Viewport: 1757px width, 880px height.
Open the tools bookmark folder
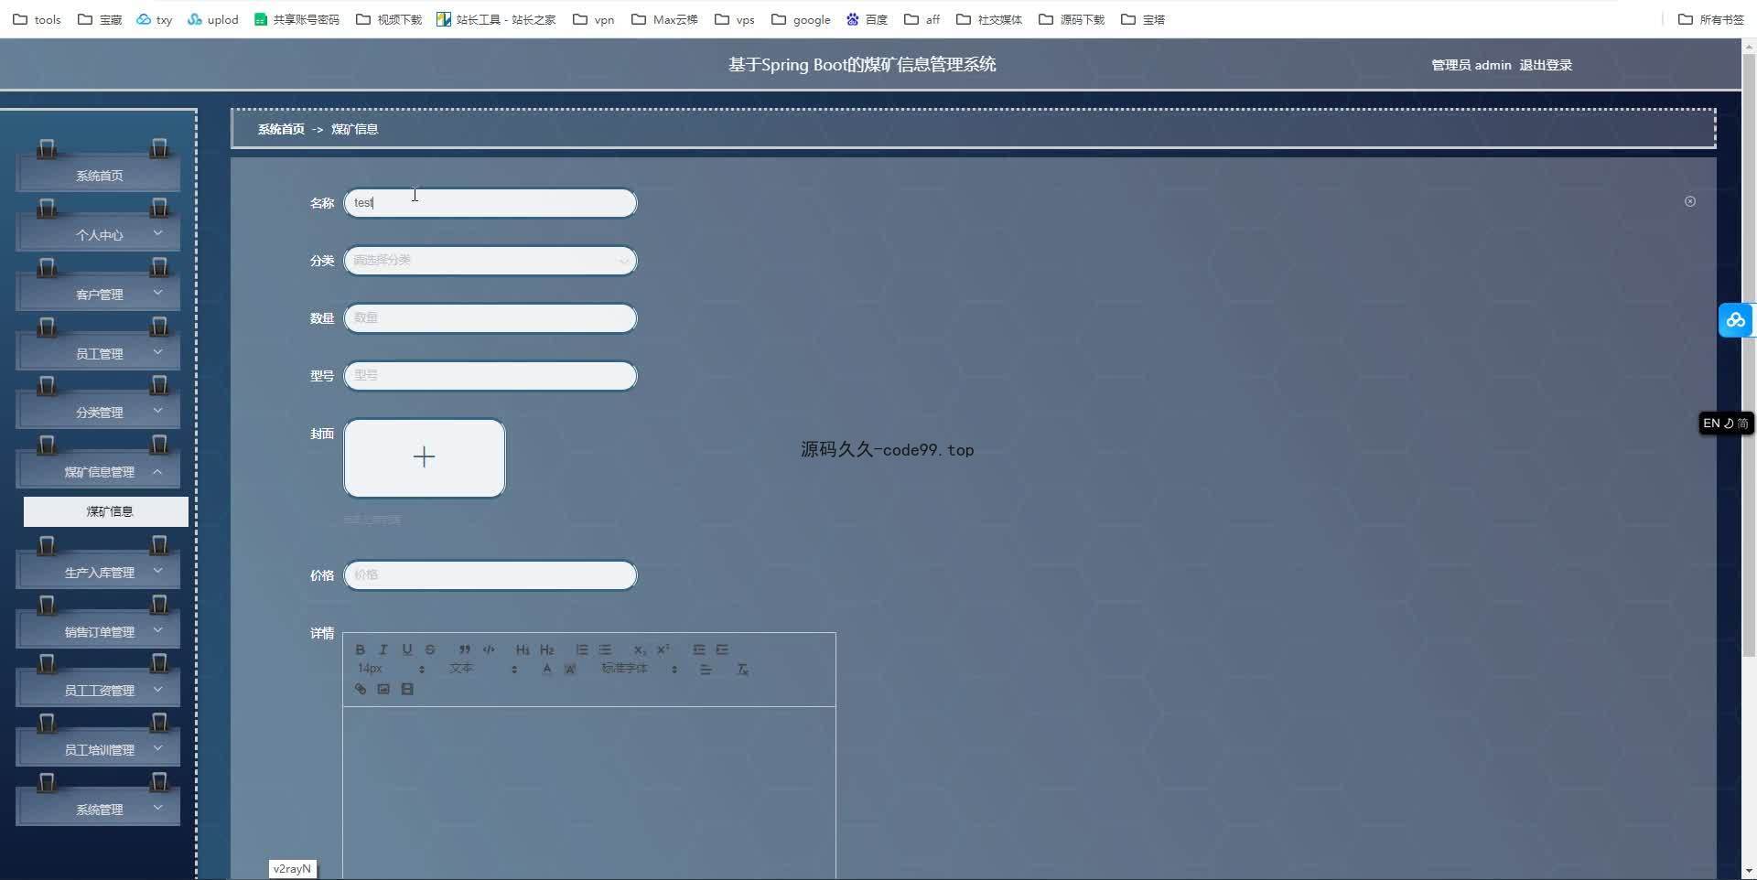[x=37, y=19]
